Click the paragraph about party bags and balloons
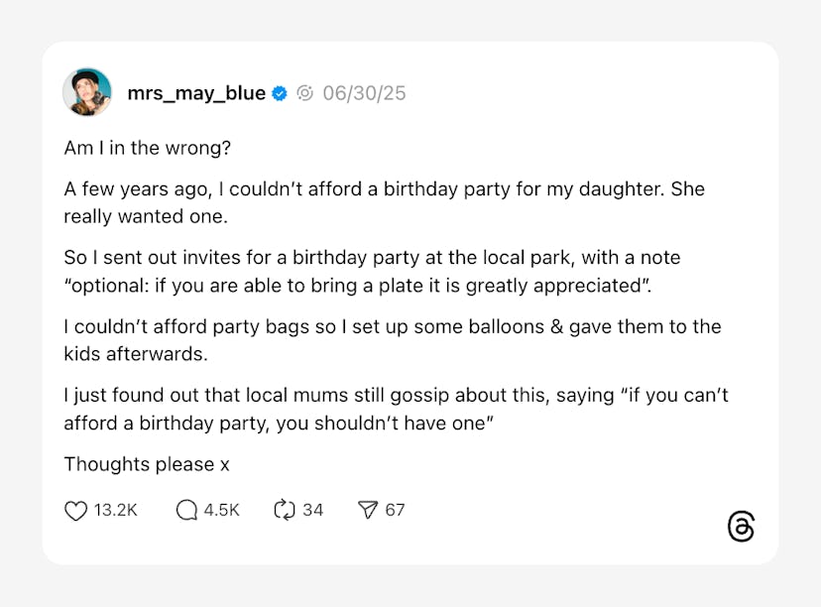 pyautogui.click(x=392, y=339)
